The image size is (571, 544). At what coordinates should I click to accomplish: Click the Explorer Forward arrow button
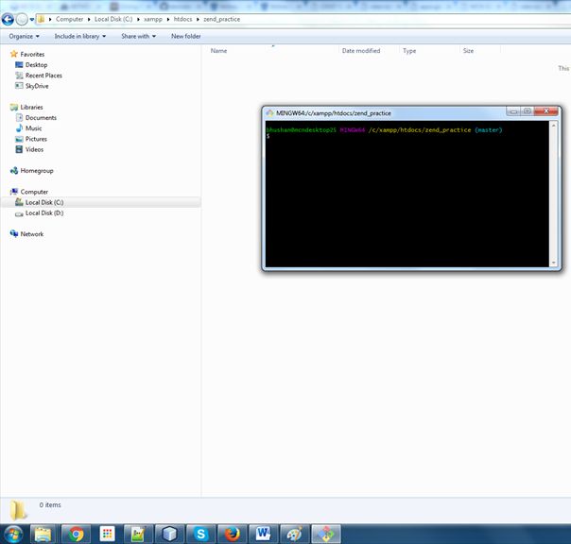[22, 19]
